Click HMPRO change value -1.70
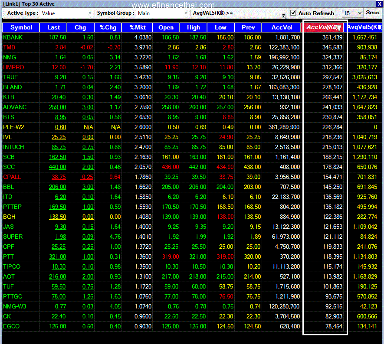 click(x=87, y=68)
